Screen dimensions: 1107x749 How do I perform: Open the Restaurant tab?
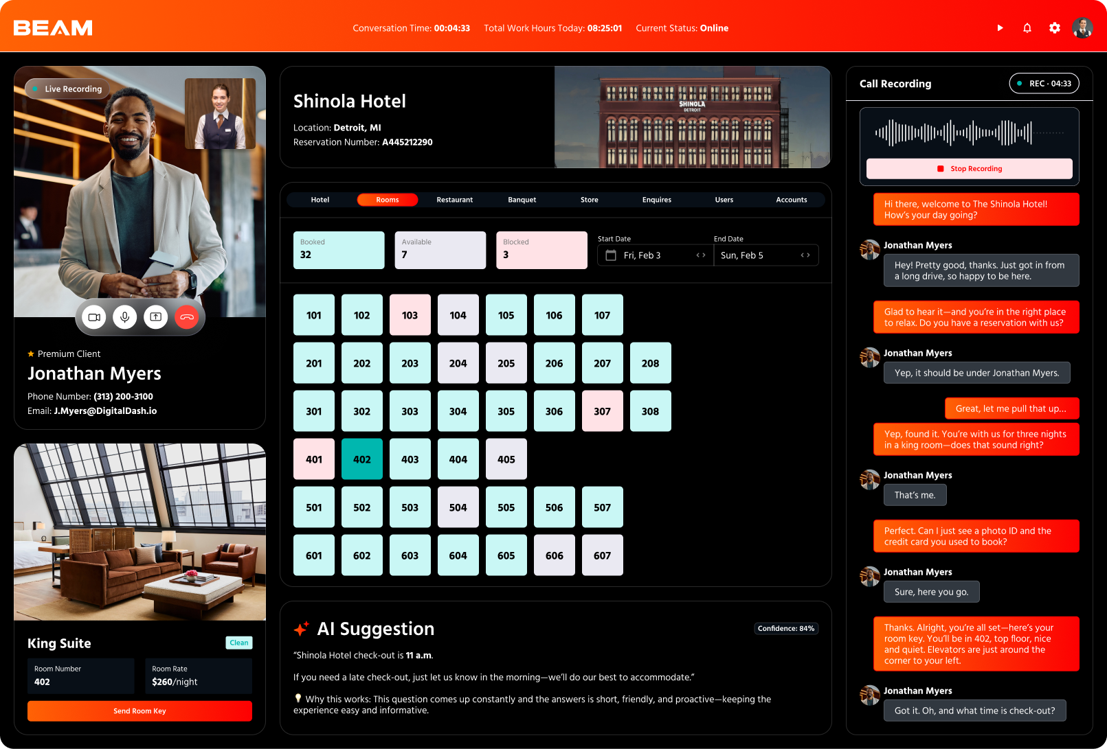pyautogui.click(x=455, y=200)
